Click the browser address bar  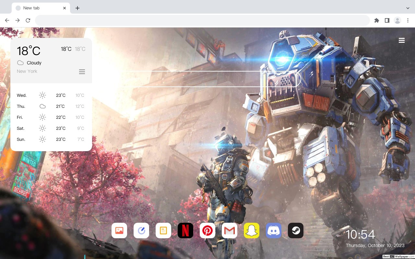pos(202,20)
